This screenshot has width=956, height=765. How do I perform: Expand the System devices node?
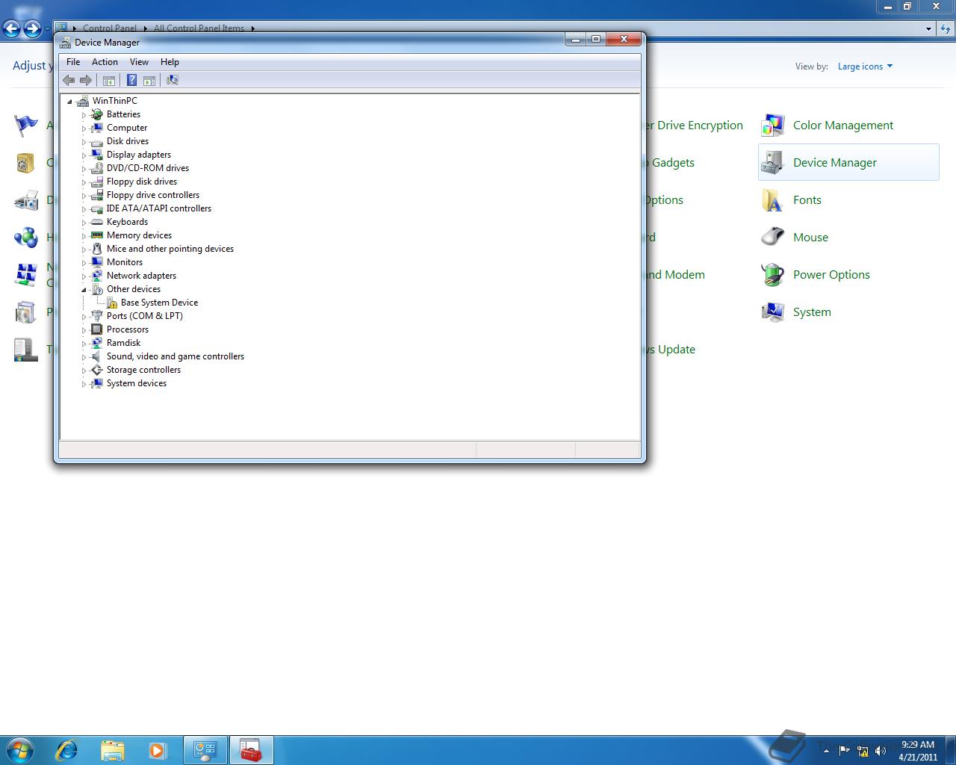84,384
